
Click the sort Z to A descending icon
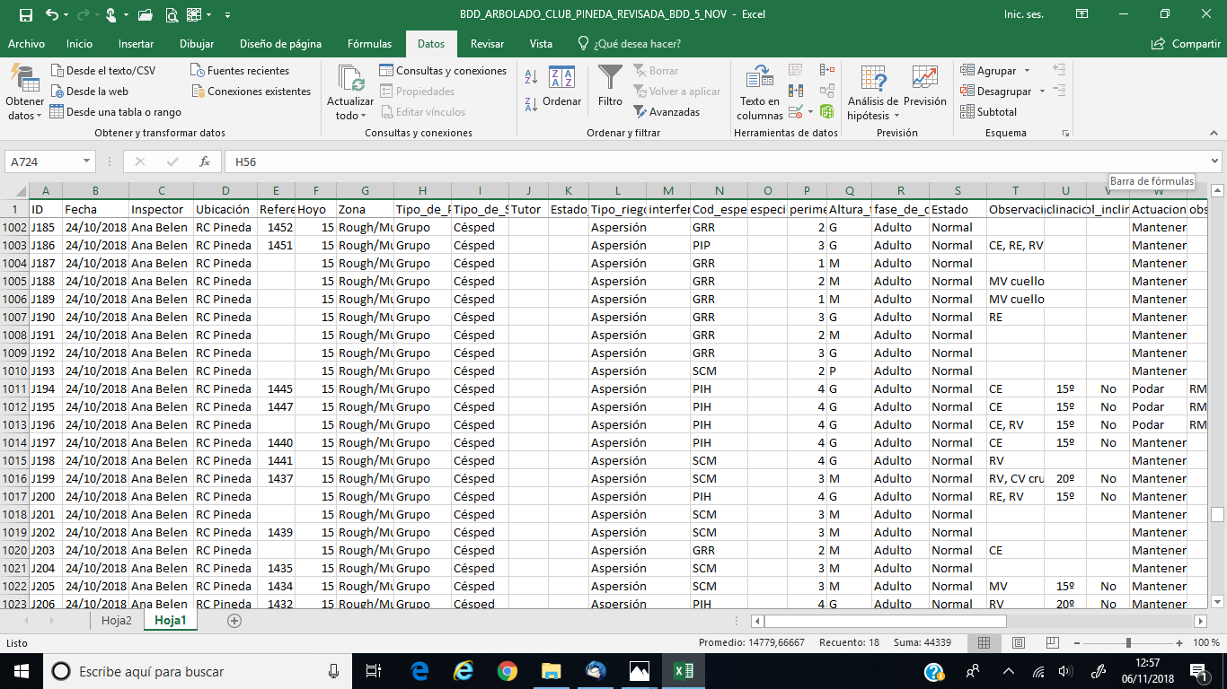click(x=531, y=104)
